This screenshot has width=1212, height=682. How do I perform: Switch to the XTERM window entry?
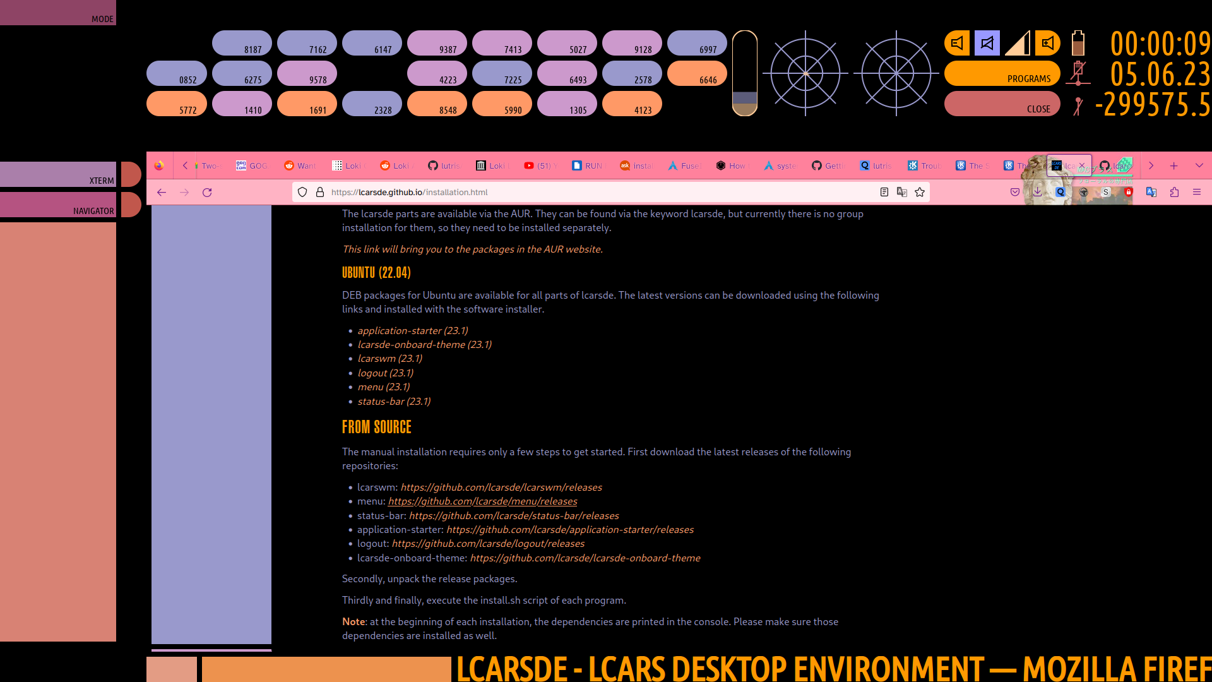[58, 174]
